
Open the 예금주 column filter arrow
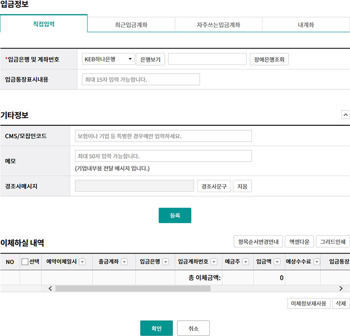[245, 262]
